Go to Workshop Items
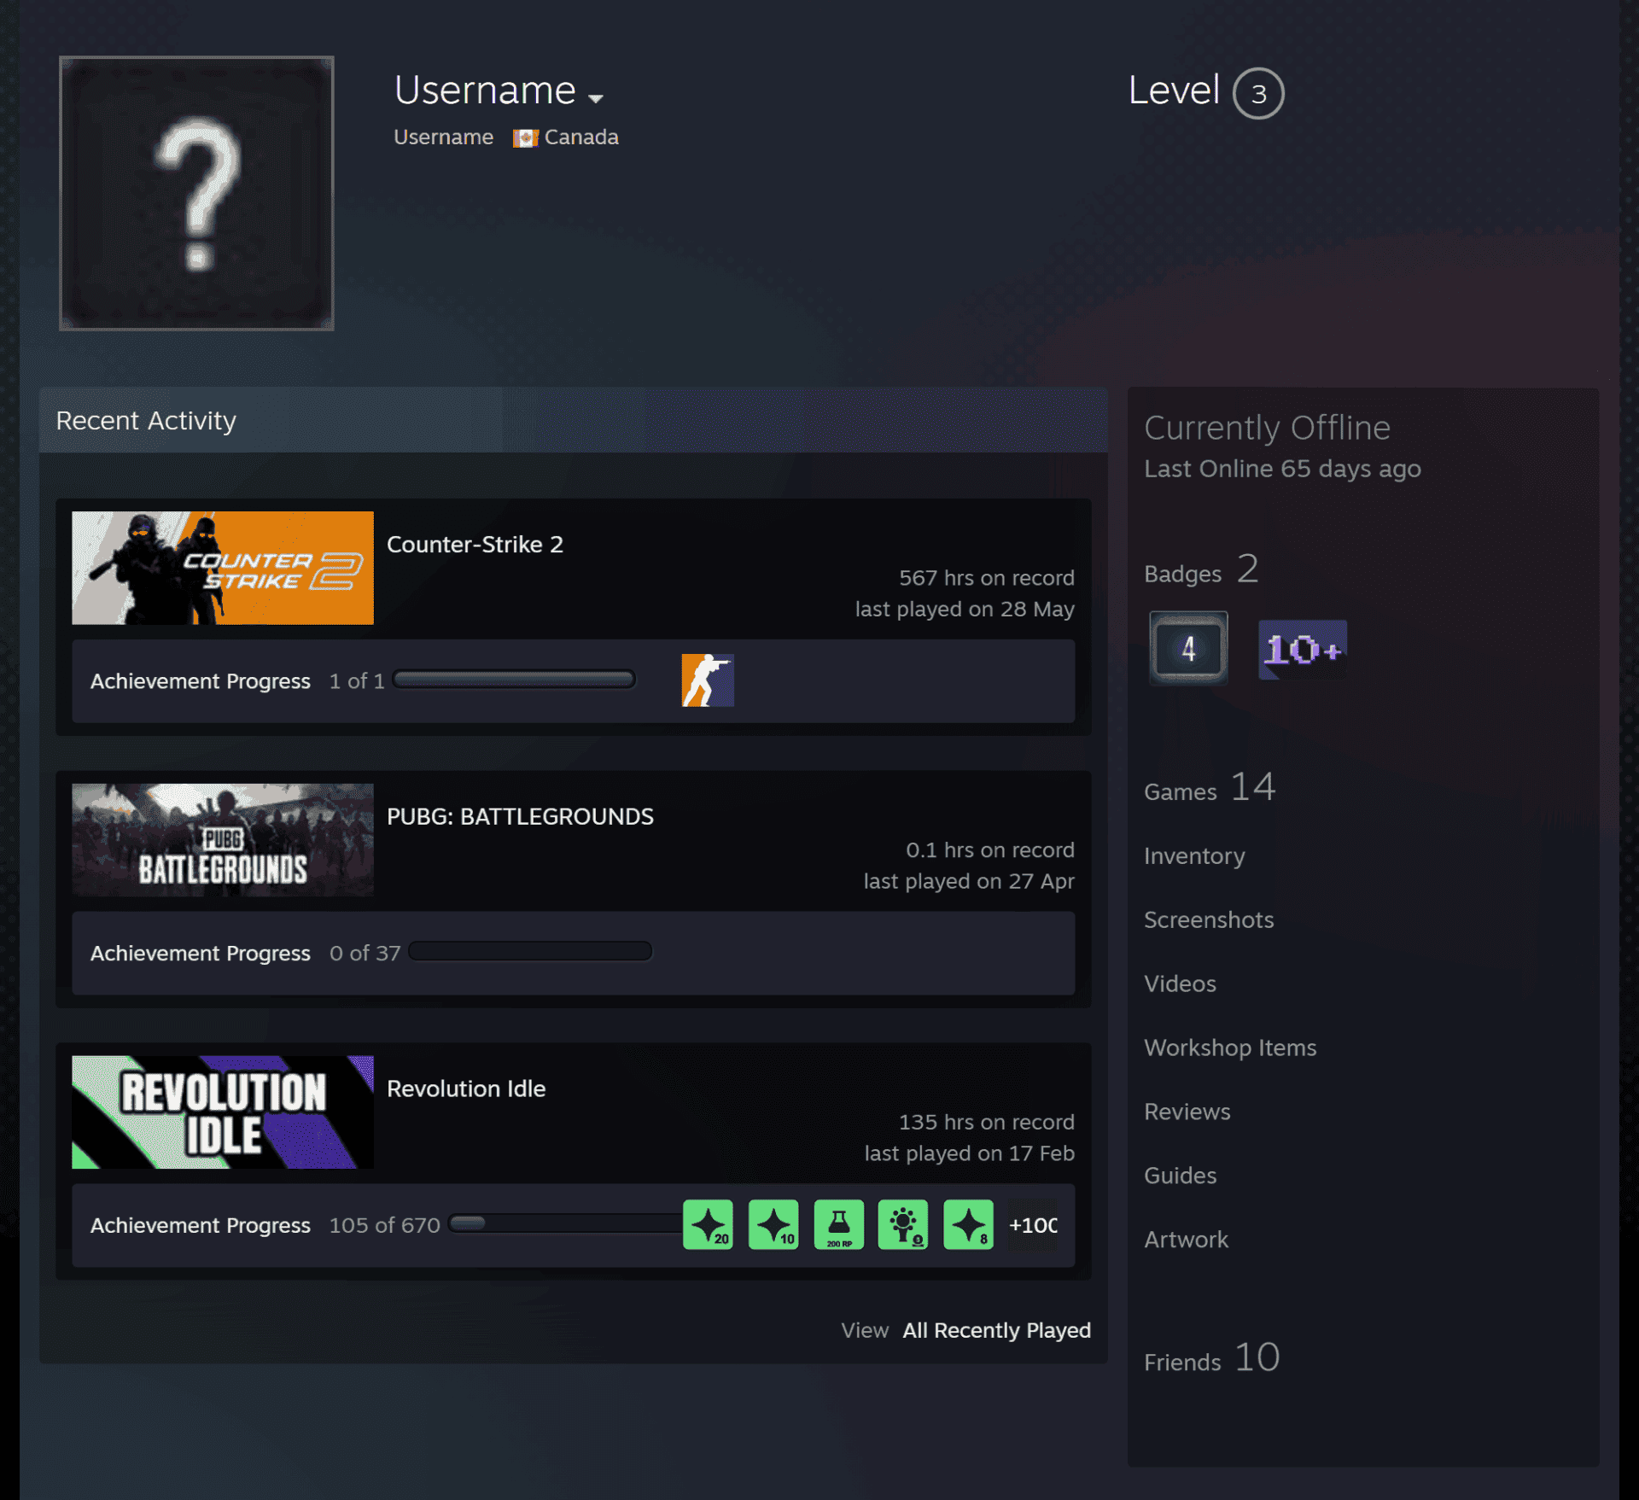This screenshot has height=1500, width=1639. pos(1230,1048)
